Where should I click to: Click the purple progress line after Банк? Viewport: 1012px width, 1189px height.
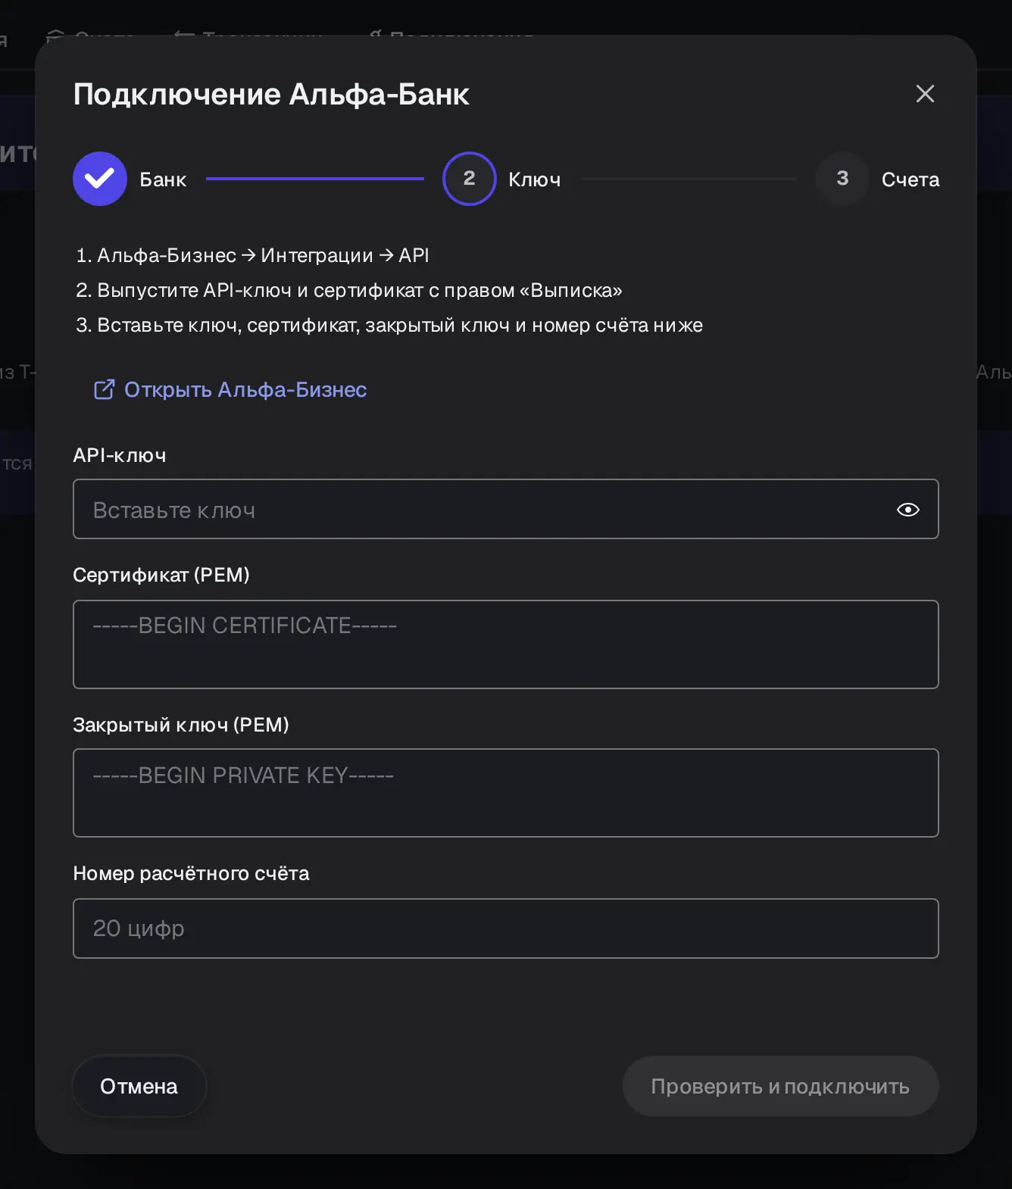315,179
